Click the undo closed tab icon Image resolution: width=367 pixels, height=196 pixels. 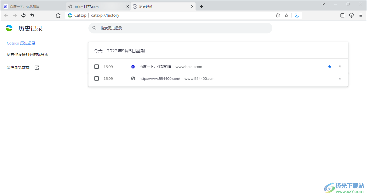pyautogui.click(x=32, y=15)
